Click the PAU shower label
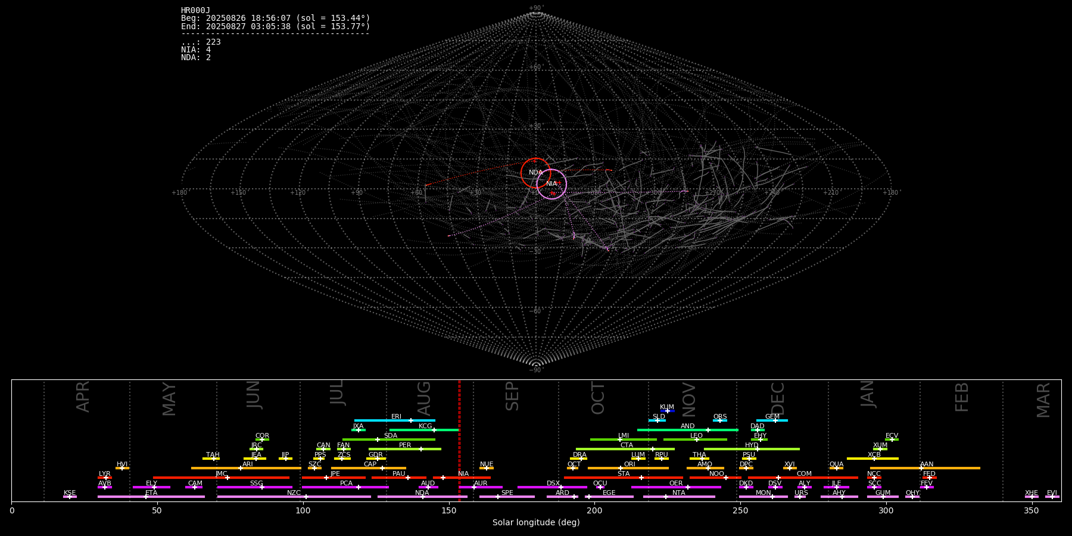1072x536 pixels. point(399,473)
